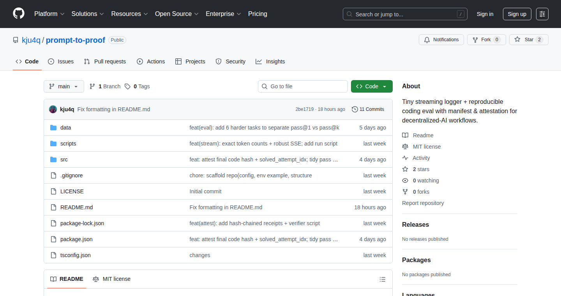
Task: Open the Releases heading link
Action: click(x=415, y=225)
